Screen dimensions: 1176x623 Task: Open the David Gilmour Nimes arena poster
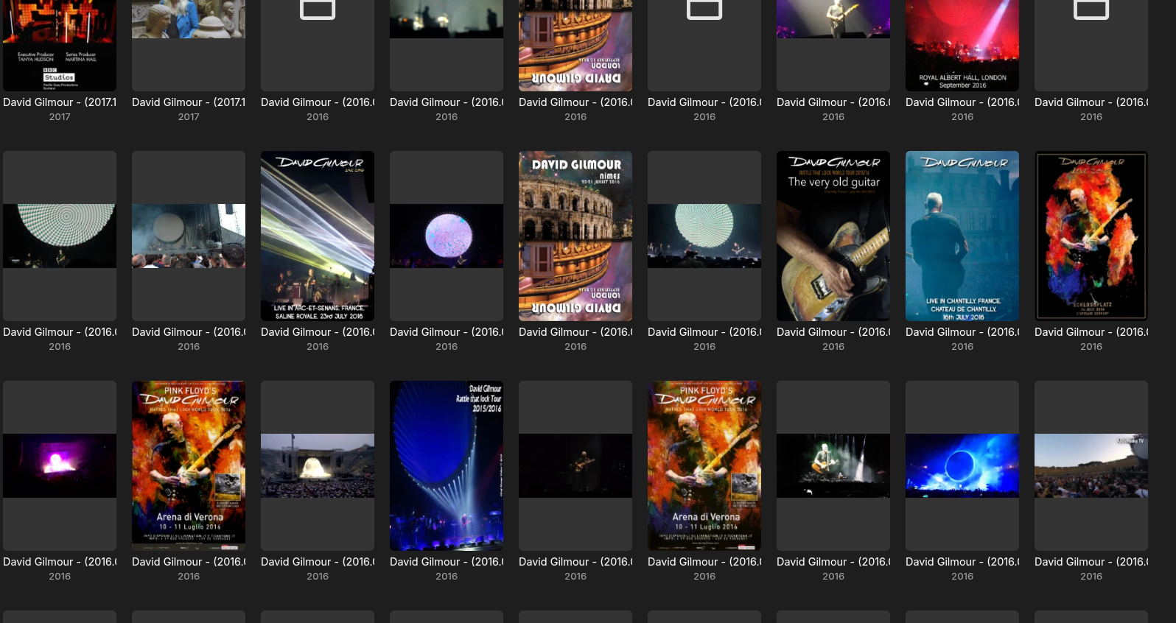pos(575,236)
